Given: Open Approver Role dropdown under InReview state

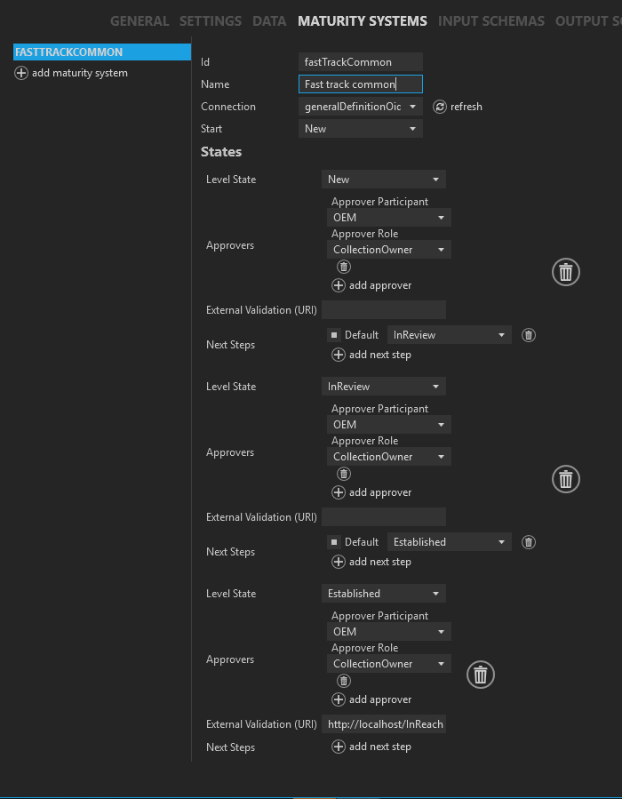Looking at the screenshot, I should click(388, 457).
